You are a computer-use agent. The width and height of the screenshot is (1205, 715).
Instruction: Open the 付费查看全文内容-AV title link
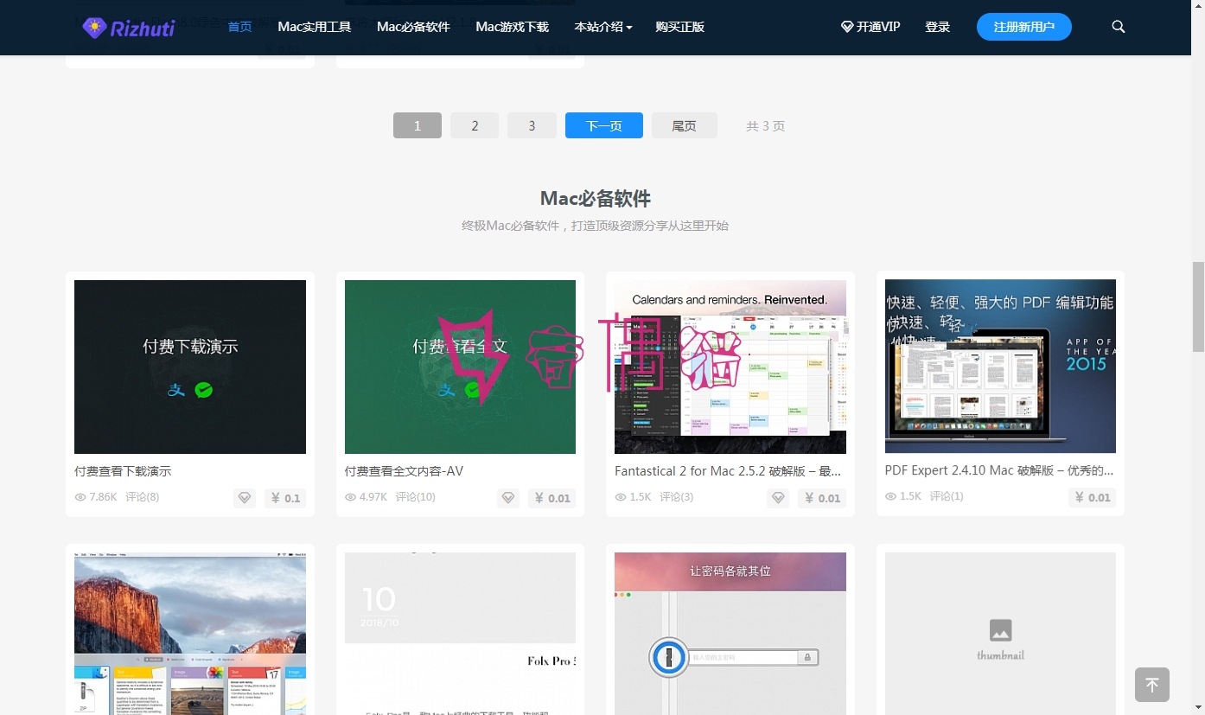404,471
